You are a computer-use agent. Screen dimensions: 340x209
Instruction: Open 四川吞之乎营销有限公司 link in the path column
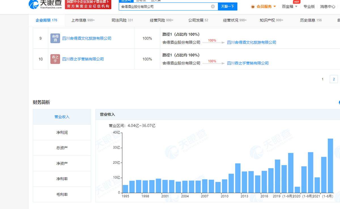click(x=248, y=63)
